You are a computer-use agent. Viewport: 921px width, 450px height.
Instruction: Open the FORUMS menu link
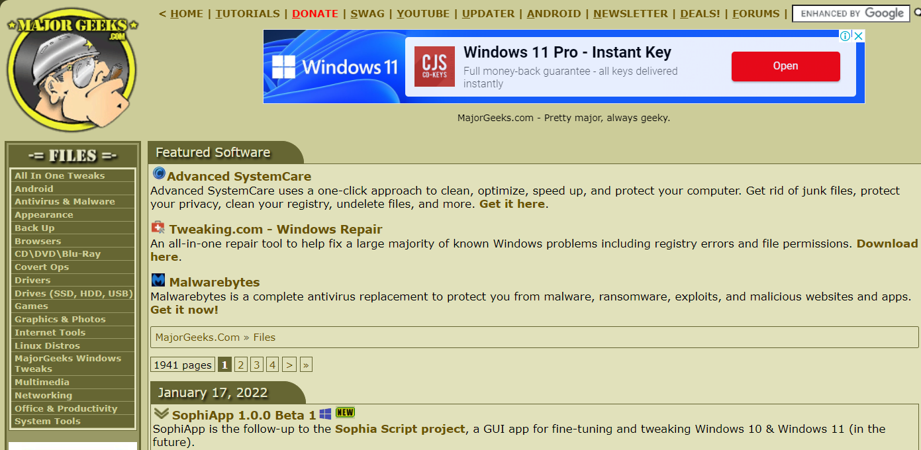pyautogui.click(x=756, y=14)
